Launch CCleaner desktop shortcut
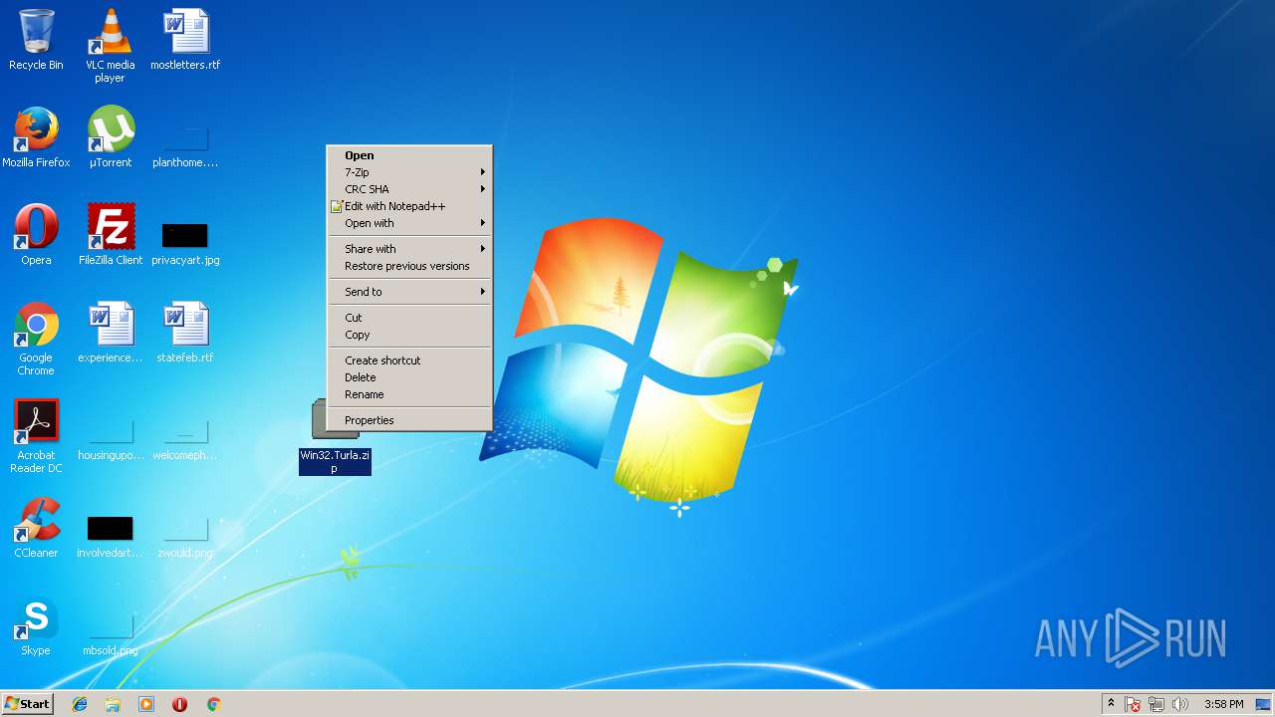This screenshot has width=1275, height=717. click(x=36, y=528)
